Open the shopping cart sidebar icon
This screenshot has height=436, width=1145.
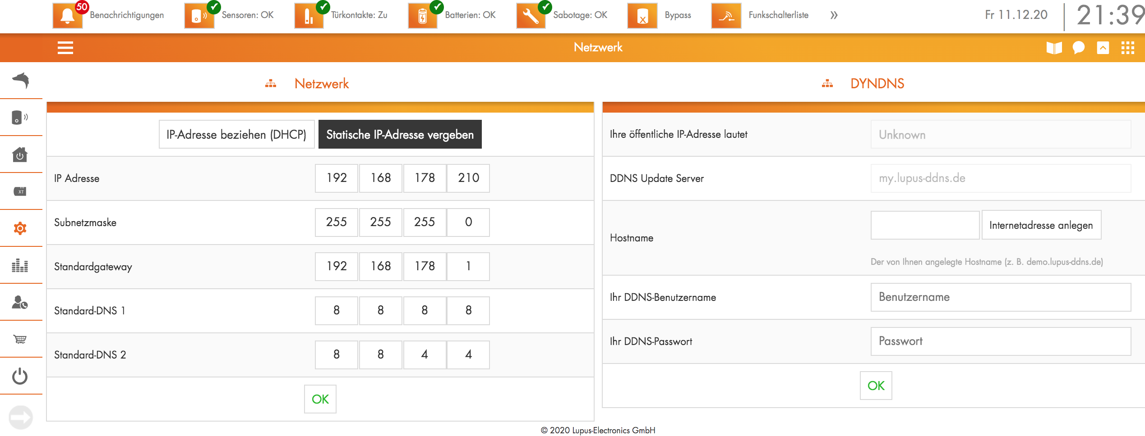point(20,339)
